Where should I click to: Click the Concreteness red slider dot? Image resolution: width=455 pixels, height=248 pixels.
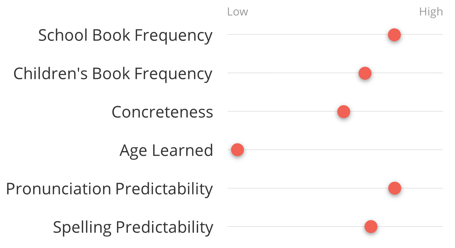(x=344, y=111)
